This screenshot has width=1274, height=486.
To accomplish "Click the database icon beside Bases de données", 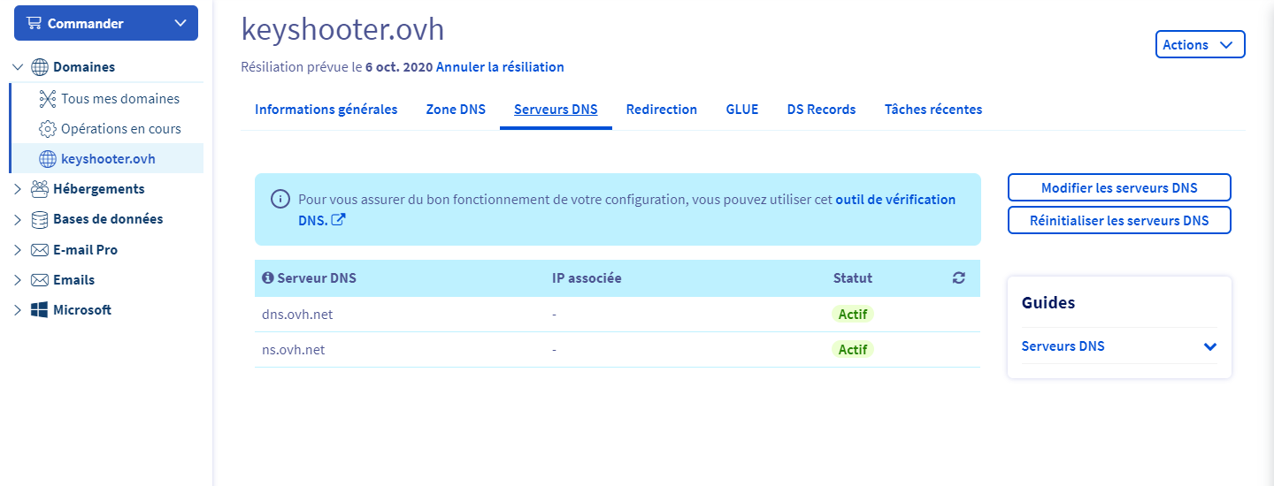I will click(x=39, y=219).
